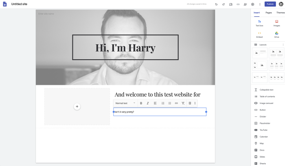
Task: Insert Images from sidebar
Action: click(276, 24)
